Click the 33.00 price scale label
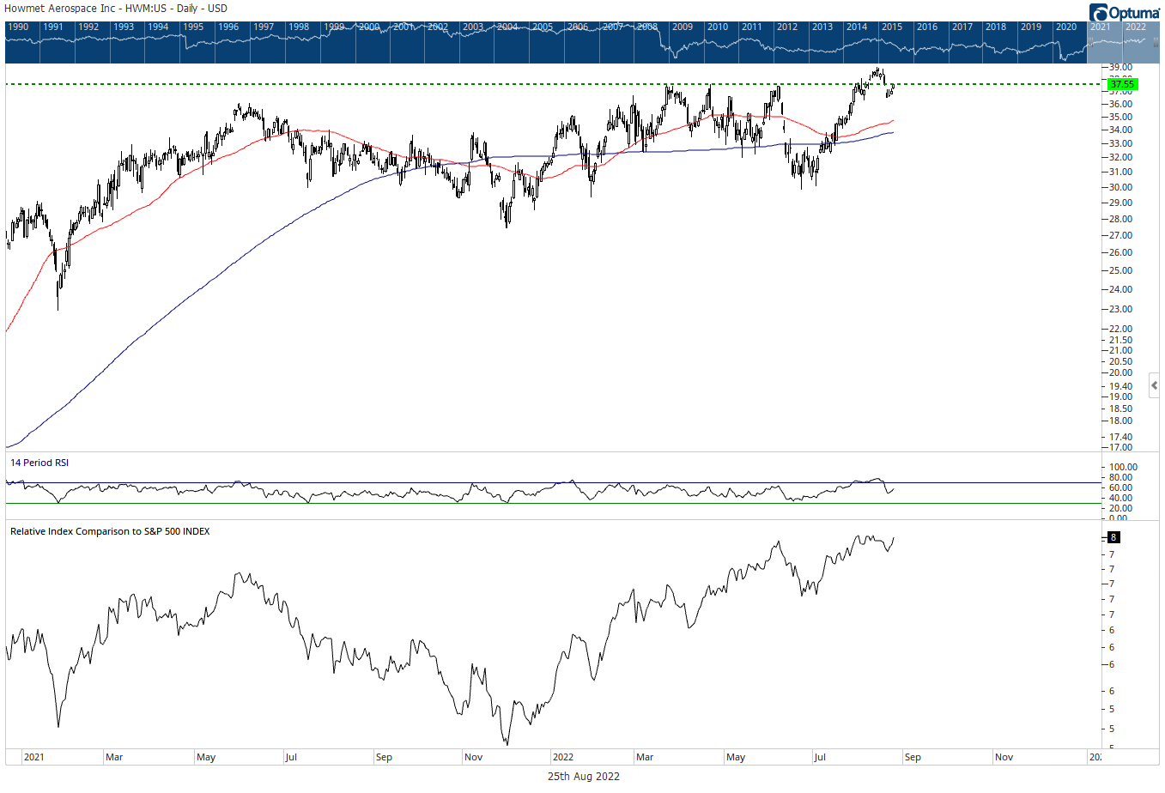This screenshot has width=1165, height=793. [1120, 143]
